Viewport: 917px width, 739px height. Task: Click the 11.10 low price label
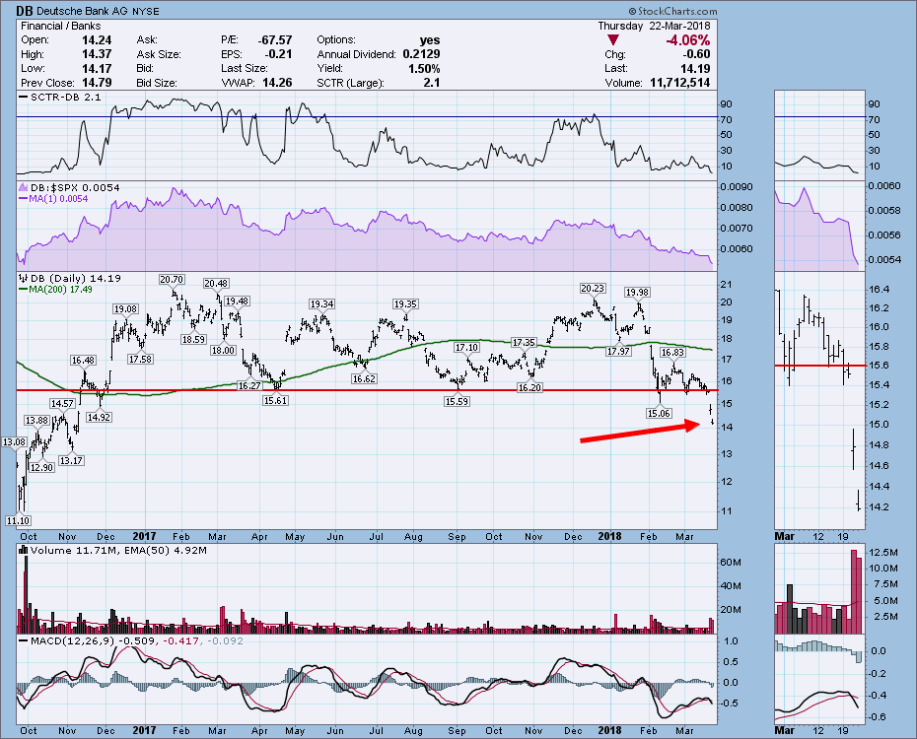click(17, 518)
